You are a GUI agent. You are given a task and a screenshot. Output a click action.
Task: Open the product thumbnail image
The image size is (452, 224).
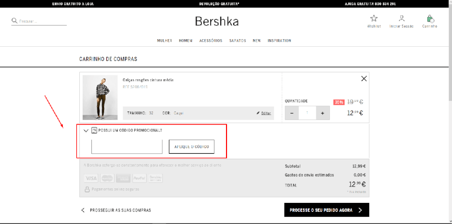click(x=100, y=97)
